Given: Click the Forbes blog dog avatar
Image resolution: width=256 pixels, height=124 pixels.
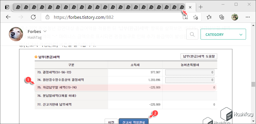Looking at the screenshot, I should coord(16,34).
